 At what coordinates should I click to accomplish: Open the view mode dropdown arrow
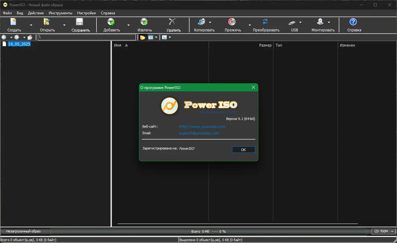156,37
